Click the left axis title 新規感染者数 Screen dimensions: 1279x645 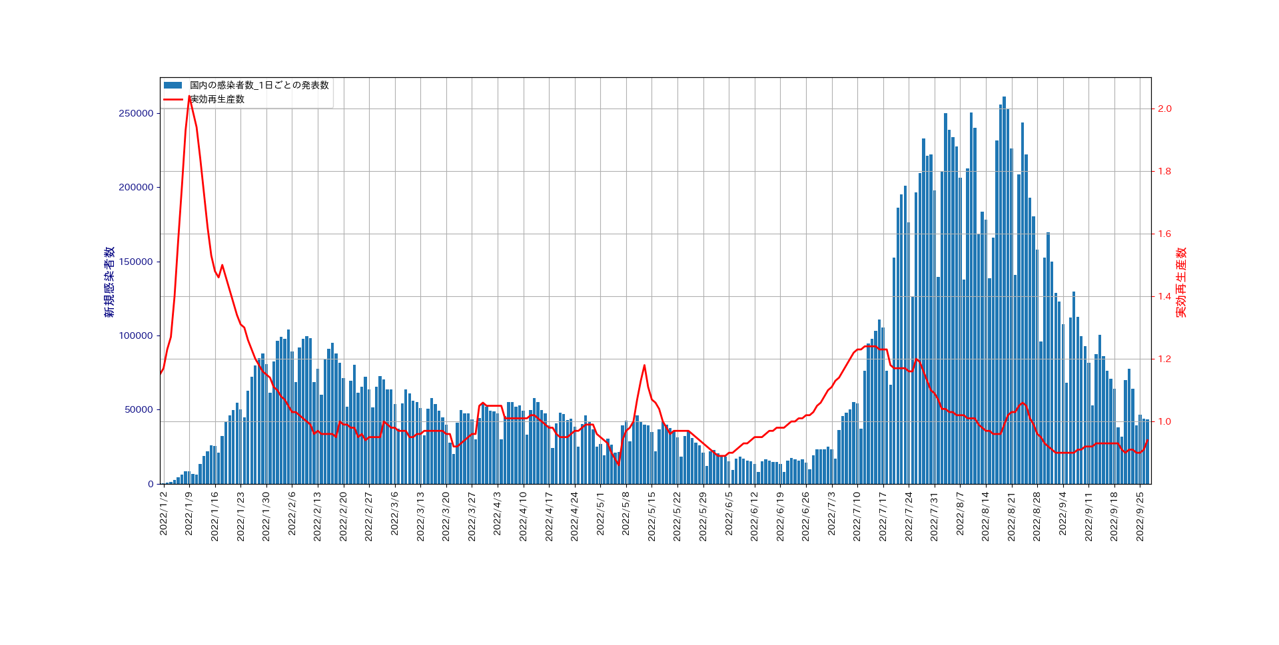pyautogui.click(x=109, y=282)
